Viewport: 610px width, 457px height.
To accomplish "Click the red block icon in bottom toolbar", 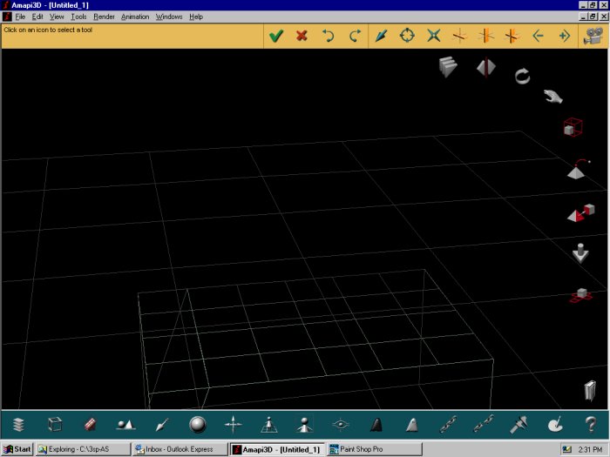I will [91, 425].
